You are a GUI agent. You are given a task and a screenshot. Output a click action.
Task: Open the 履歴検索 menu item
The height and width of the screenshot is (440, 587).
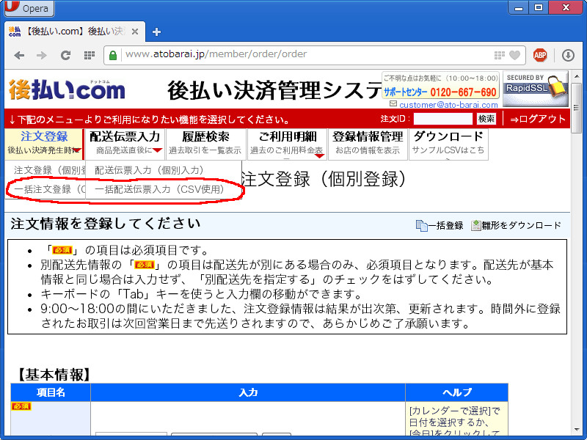pyautogui.click(x=205, y=143)
